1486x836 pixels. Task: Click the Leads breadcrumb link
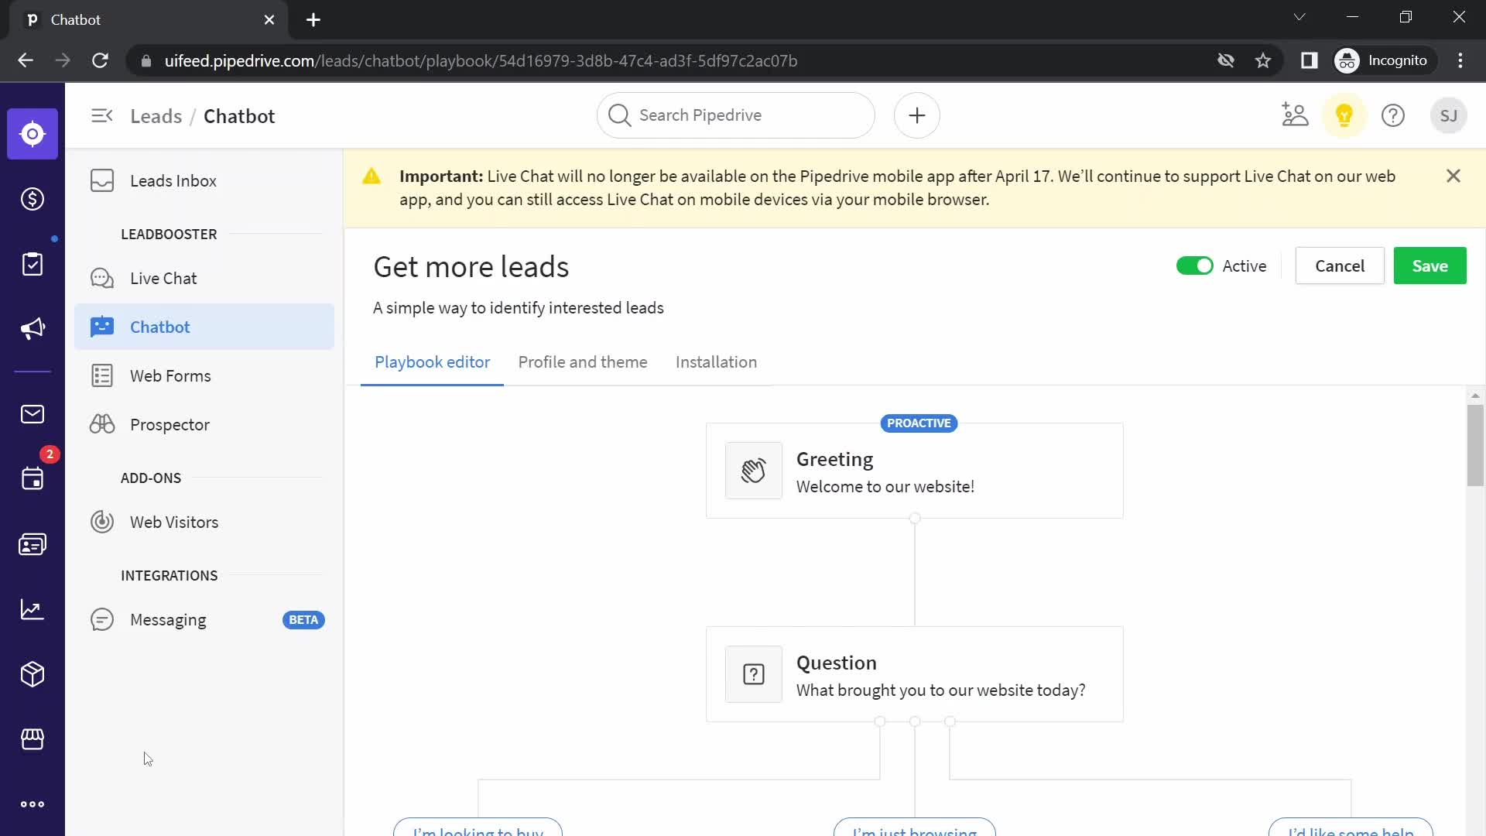point(156,116)
